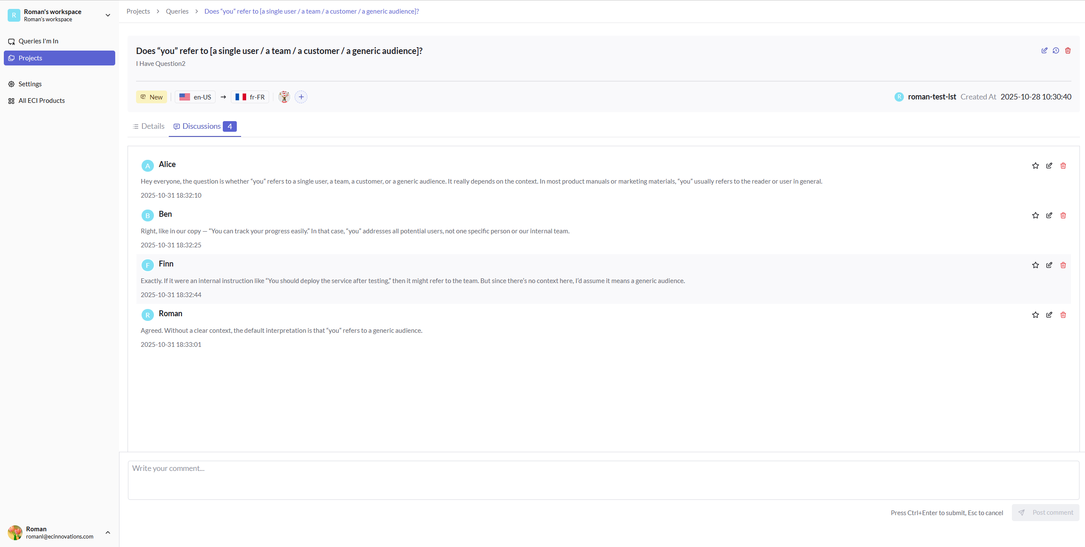Navigate to Queries via the breadcrumb
This screenshot has height=547, width=1085.
(x=177, y=11)
